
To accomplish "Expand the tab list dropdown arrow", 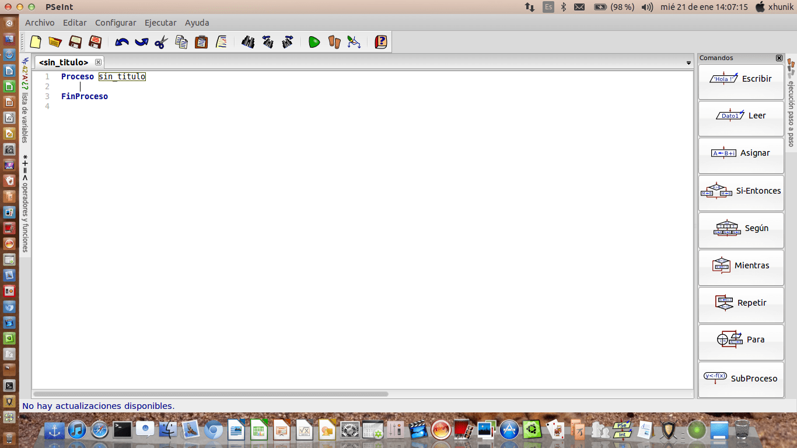I will [688, 62].
